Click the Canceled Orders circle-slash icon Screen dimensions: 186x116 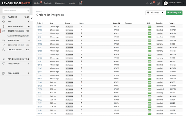coord(4,50)
